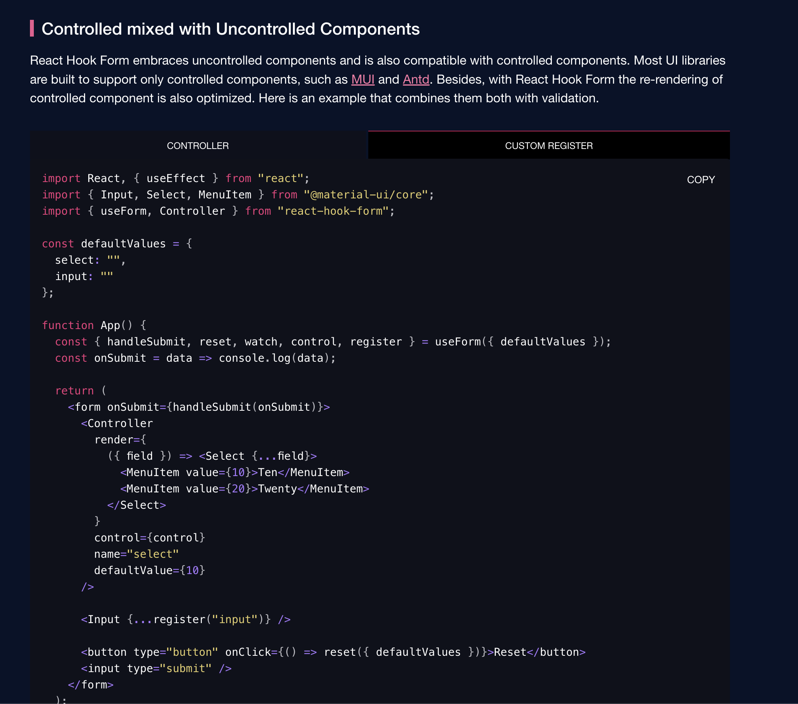Click the function App() declaration
The height and width of the screenshot is (704, 798).
pyautogui.click(x=94, y=325)
